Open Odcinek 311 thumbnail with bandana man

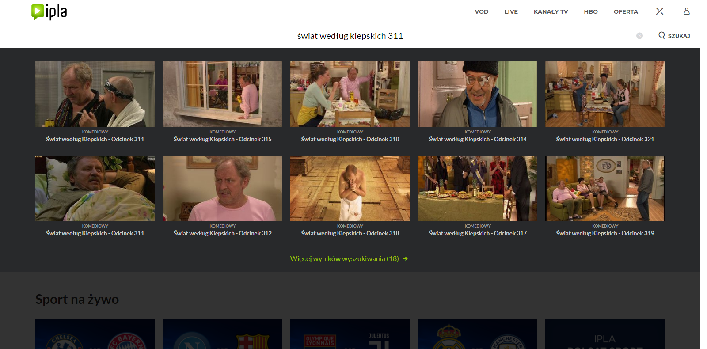coord(95,94)
